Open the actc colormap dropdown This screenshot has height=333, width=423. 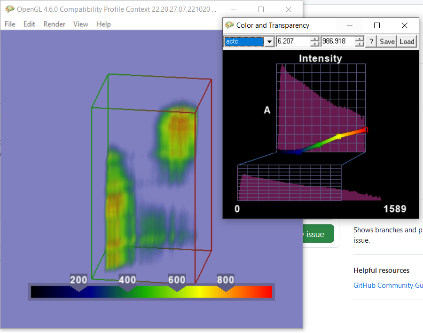pos(269,41)
